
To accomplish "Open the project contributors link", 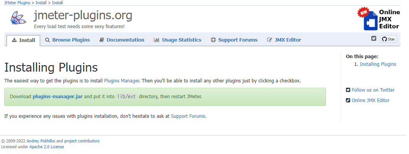I will pos(82,141).
